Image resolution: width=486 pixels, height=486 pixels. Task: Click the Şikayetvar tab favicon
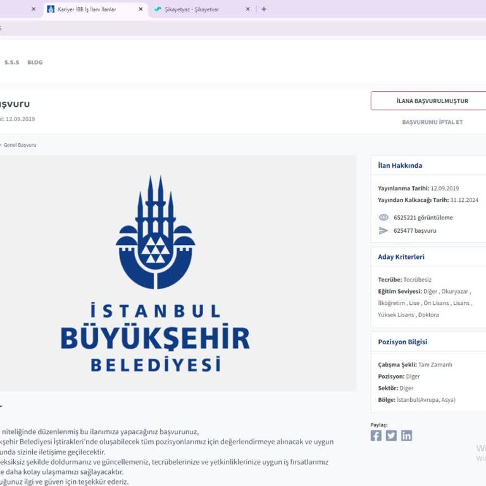click(158, 9)
